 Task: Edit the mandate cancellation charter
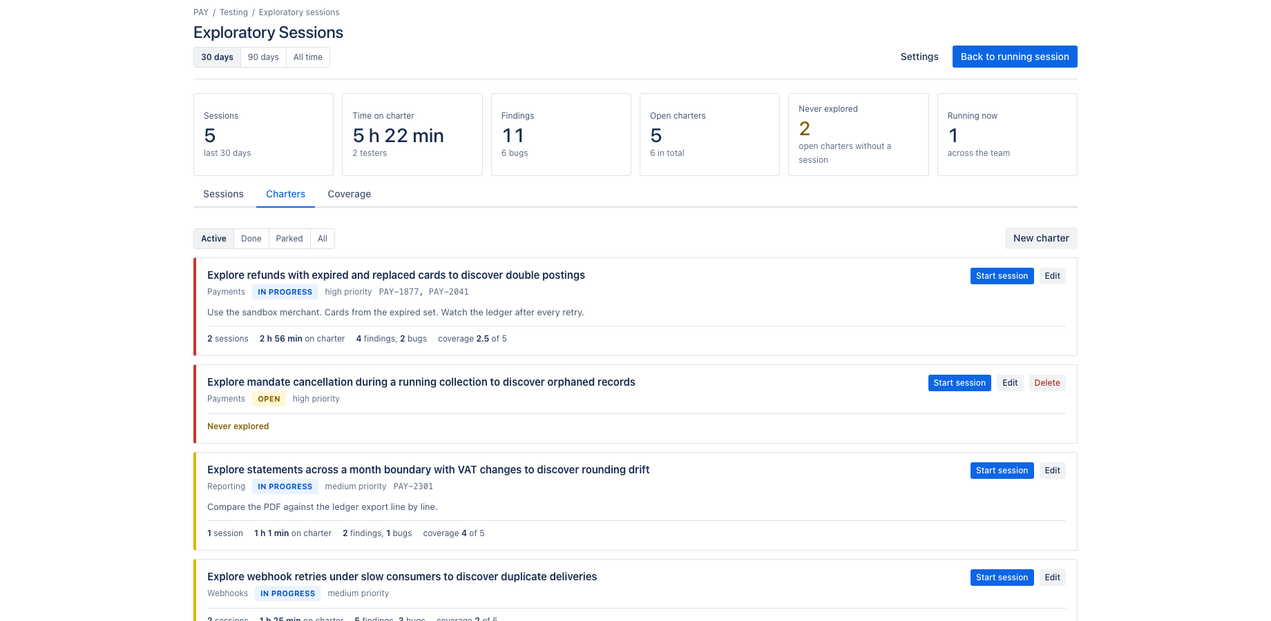pos(1010,383)
